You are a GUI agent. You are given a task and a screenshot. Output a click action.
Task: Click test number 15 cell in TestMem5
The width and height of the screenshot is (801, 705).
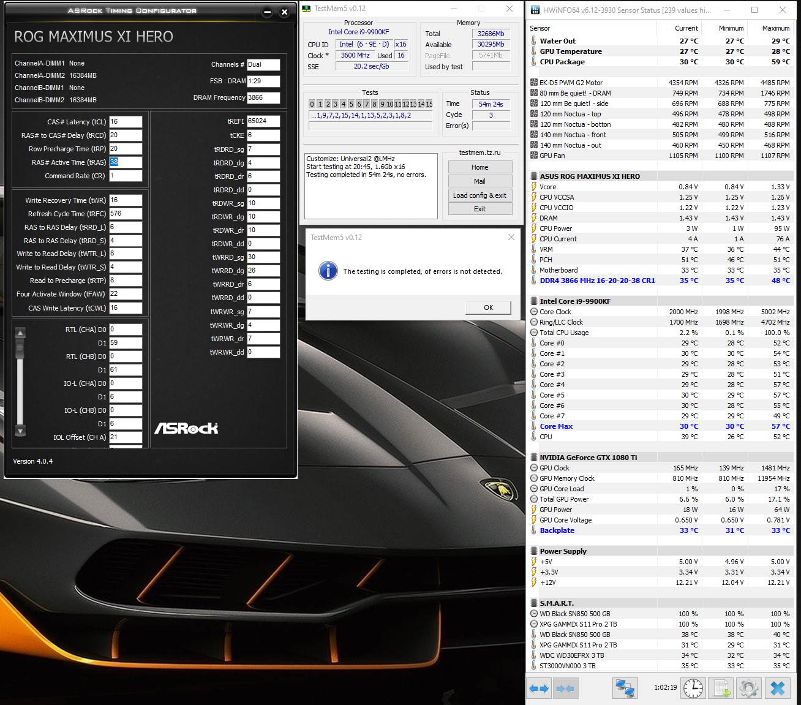pos(429,104)
